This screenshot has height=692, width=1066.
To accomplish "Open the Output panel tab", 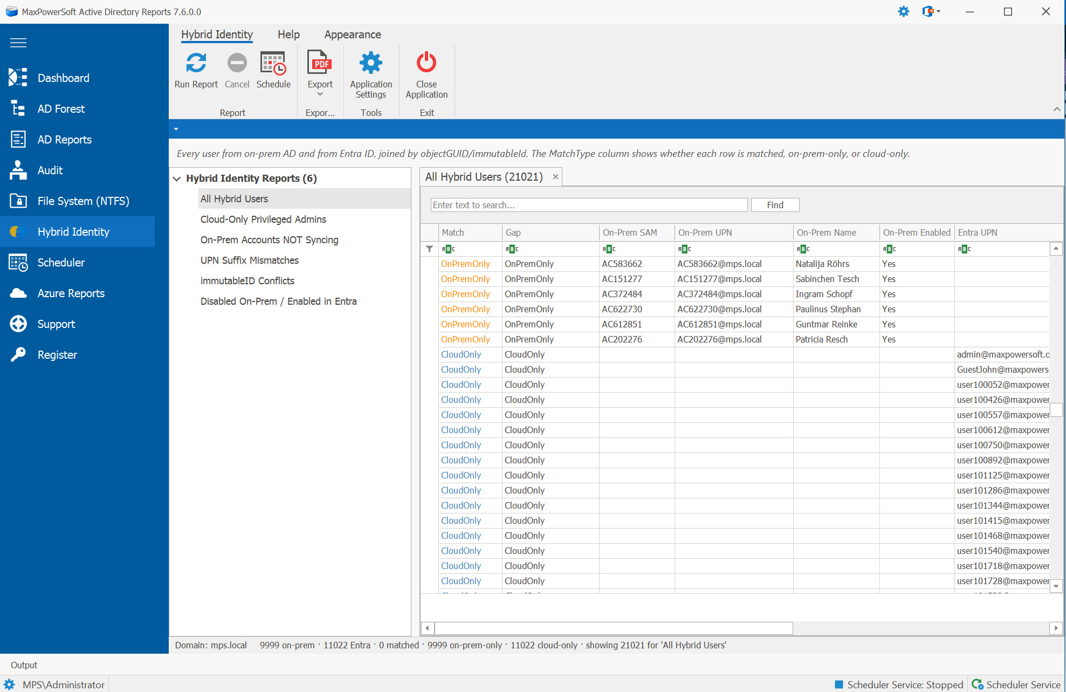I will pos(24,665).
